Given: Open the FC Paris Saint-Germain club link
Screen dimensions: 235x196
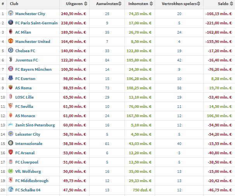Looking at the screenshot, I should point(36,23).
